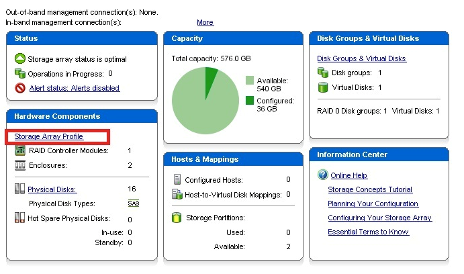Open Configuring Your Storage Array link

pos(379,218)
